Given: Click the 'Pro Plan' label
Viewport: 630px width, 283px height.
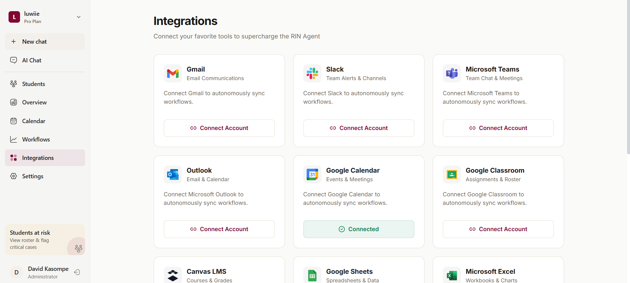Looking at the screenshot, I should [x=33, y=21].
